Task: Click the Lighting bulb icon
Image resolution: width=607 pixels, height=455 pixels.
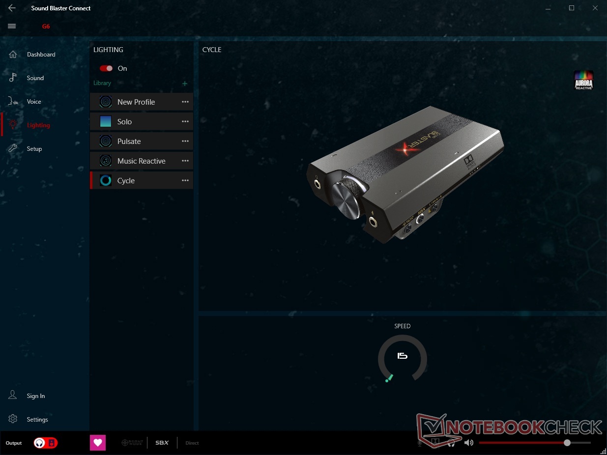Action: coord(13,125)
